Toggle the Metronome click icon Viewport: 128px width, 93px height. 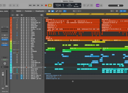click(101, 5)
